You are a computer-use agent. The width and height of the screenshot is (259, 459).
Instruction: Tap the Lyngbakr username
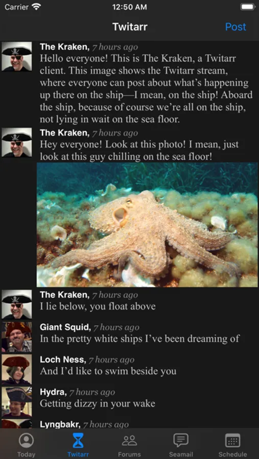tap(60, 424)
